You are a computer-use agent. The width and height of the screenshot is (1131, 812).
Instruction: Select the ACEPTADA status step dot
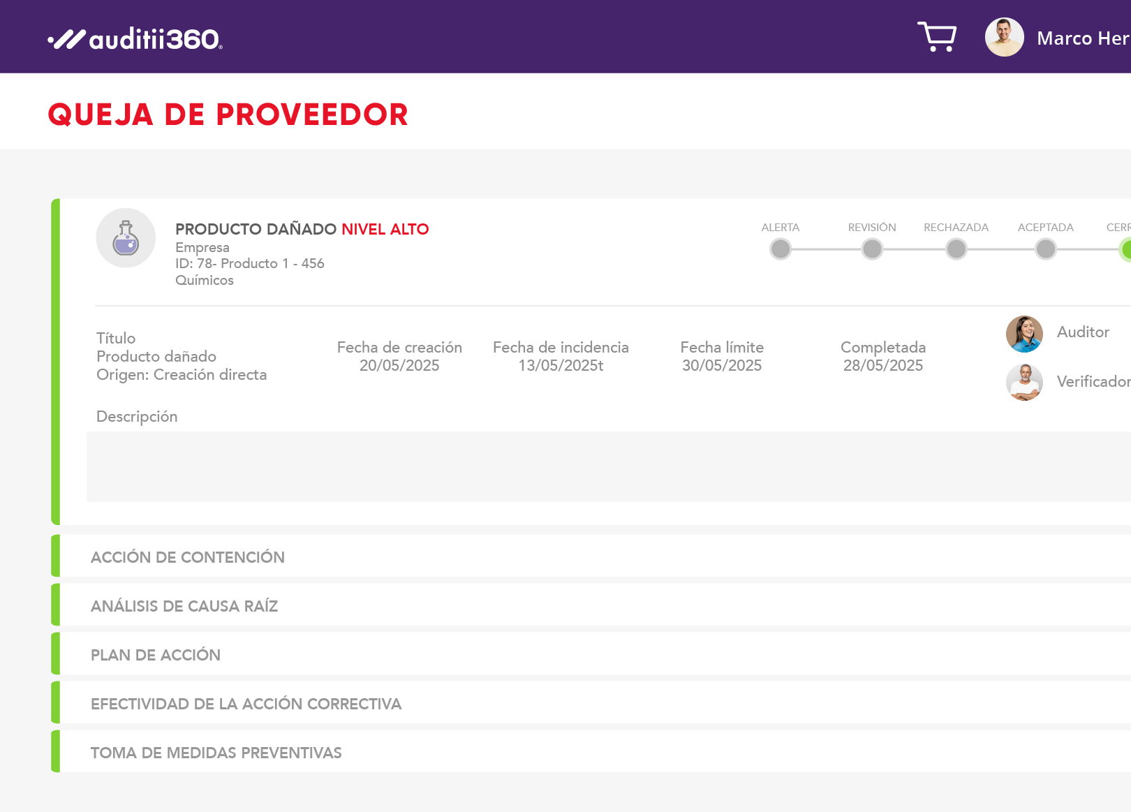1045,249
